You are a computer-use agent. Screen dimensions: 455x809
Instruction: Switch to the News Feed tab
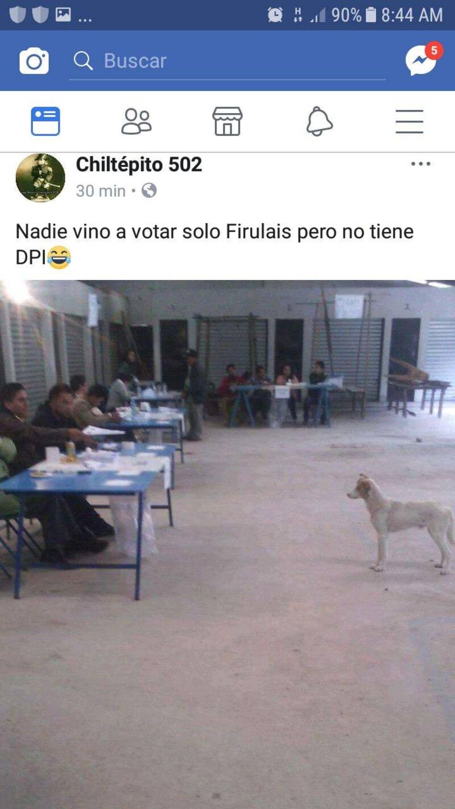pos(45,121)
